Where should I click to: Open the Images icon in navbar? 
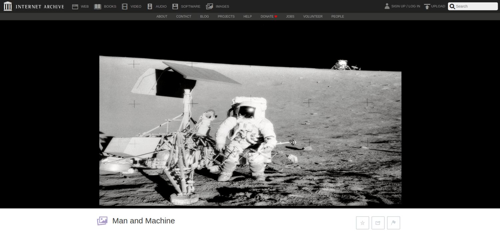(209, 6)
